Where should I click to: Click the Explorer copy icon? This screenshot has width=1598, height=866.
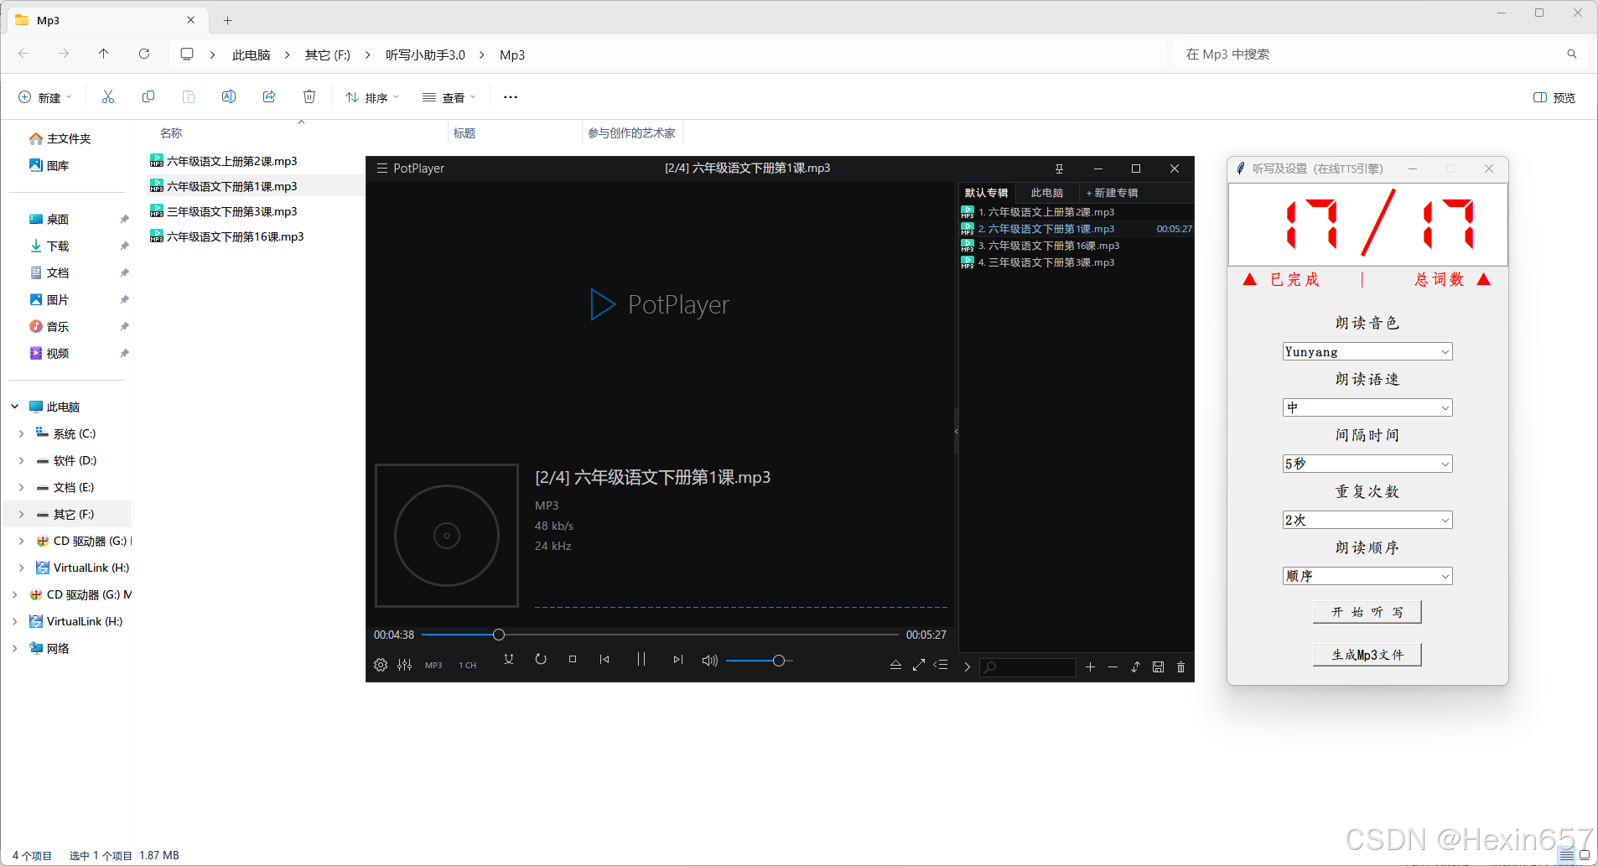pos(148,97)
